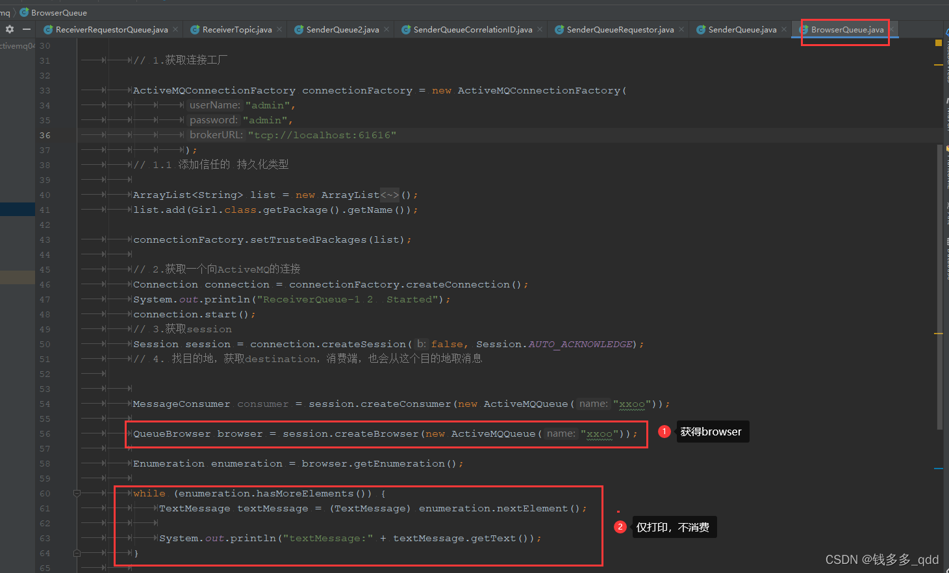The height and width of the screenshot is (573, 949).
Task: Click the file icon on SenderQueue2.java tab
Action: click(x=299, y=30)
